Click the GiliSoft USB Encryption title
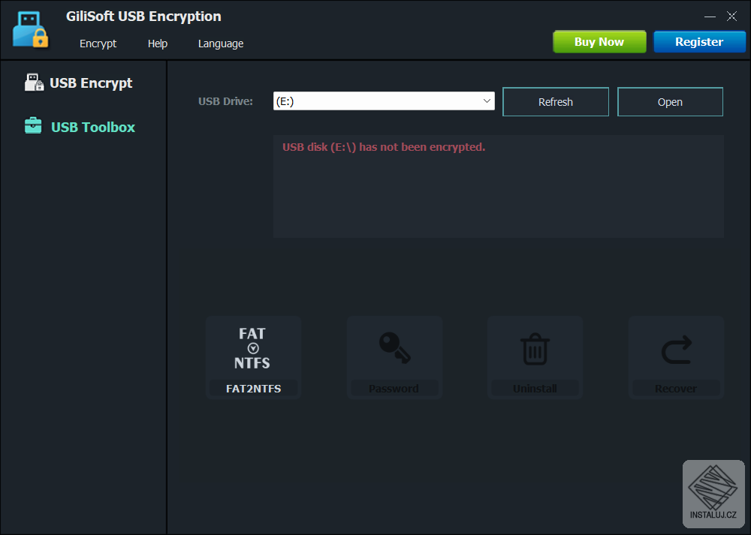 coord(143,17)
